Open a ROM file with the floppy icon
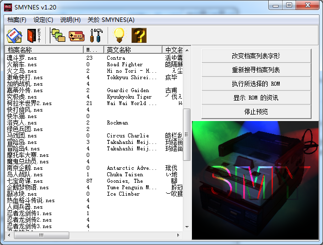Viewport: 323px width, 245px height. [x=14, y=35]
